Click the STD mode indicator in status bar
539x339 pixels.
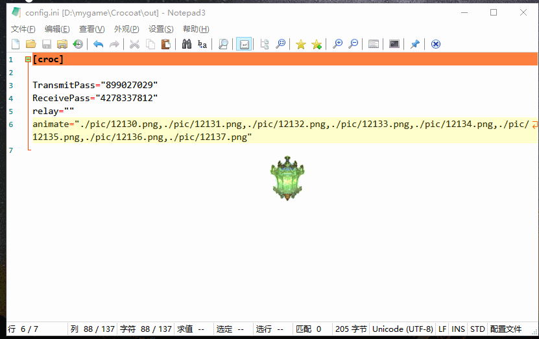(477, 329)
